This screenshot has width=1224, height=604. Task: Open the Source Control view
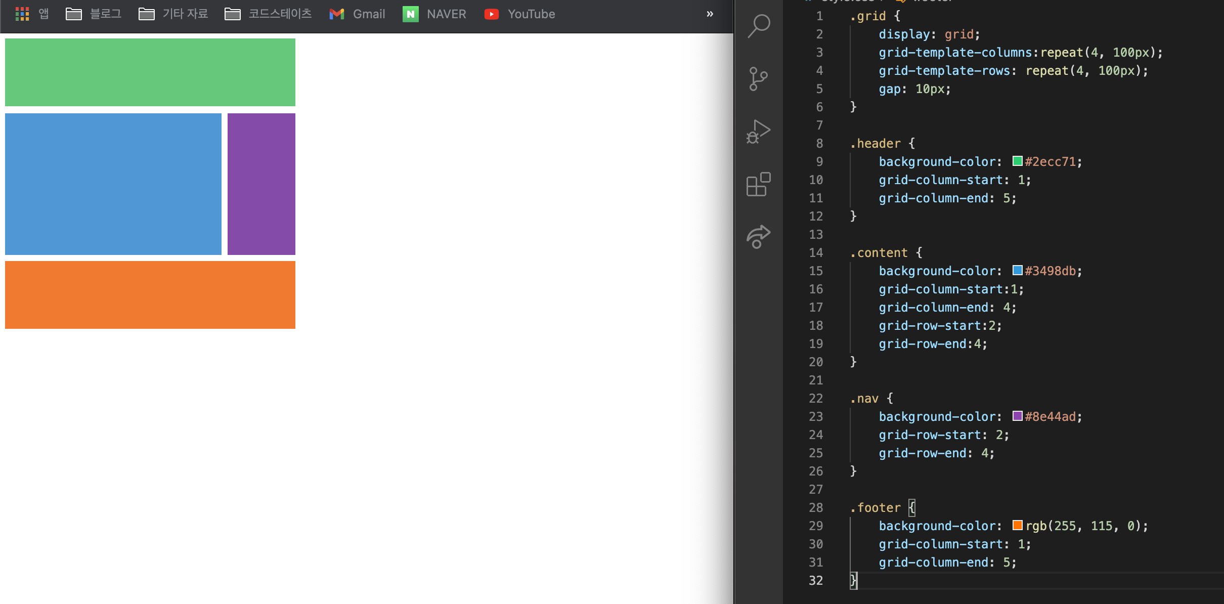pos(758,79)
